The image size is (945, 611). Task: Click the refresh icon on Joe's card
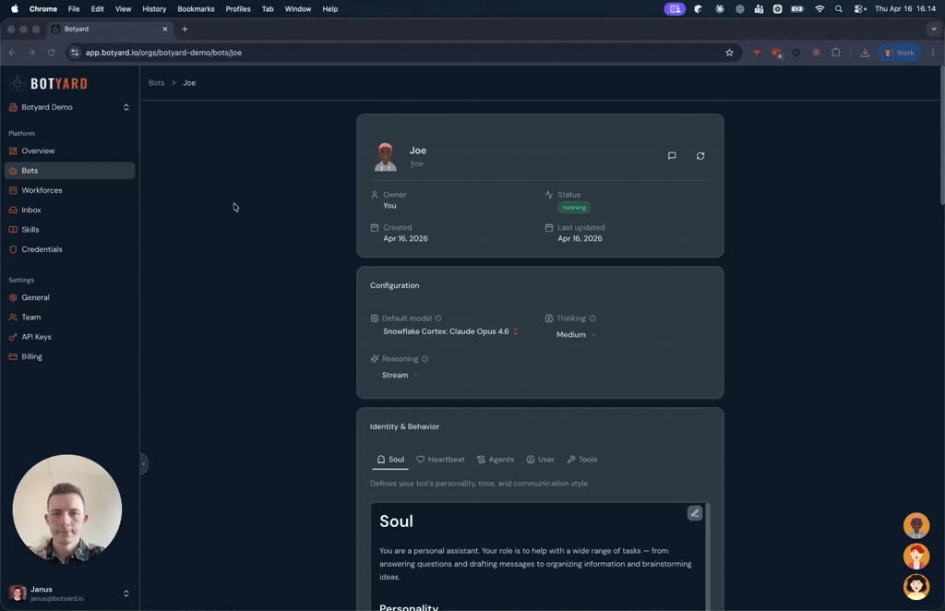tap(700, 156)
